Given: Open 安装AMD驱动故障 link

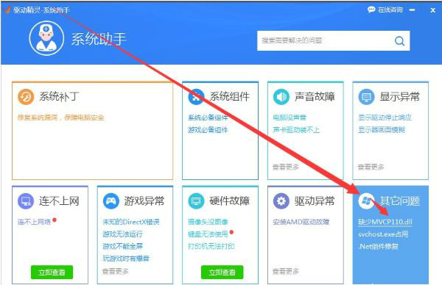Looking at the screenshot, I should pyautogui.click(x=301, y=222).
